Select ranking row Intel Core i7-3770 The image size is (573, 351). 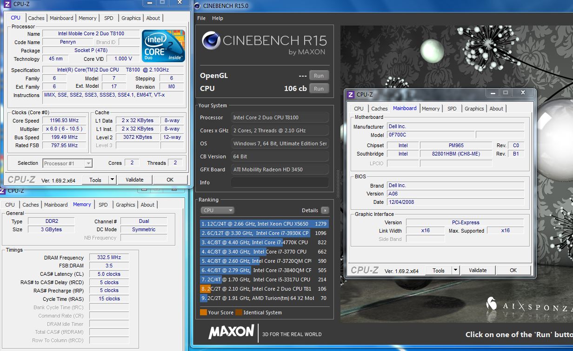coord(264,252)
